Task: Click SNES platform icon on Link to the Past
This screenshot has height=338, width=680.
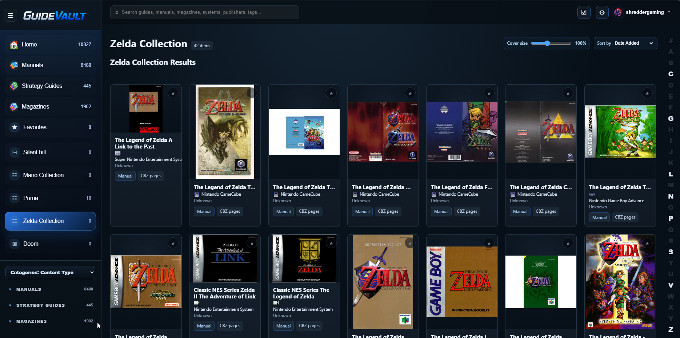Action: 118,154
